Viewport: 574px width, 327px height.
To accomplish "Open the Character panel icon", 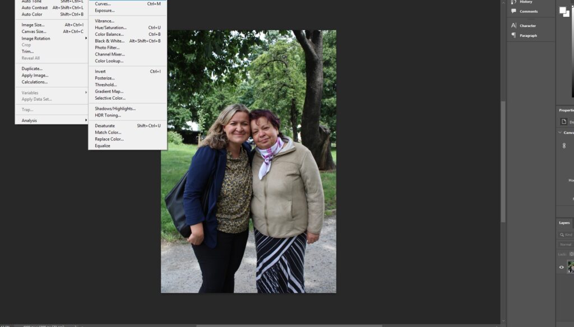I will (513, 26).
